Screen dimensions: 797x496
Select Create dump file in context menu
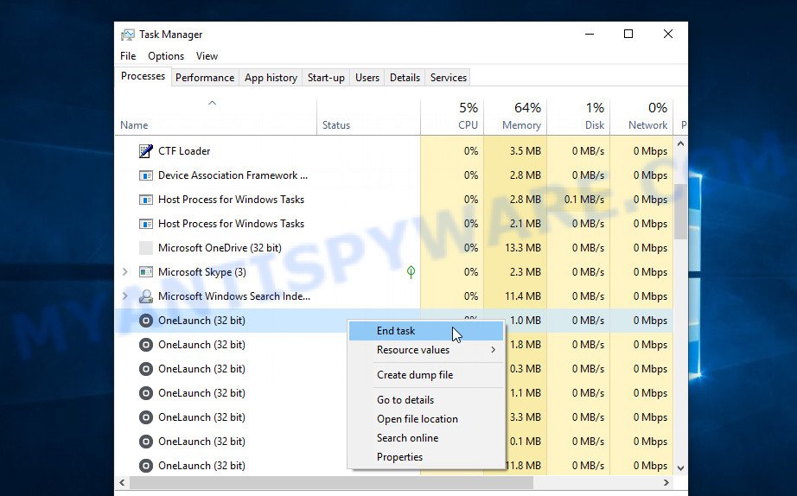pos(426,375)
